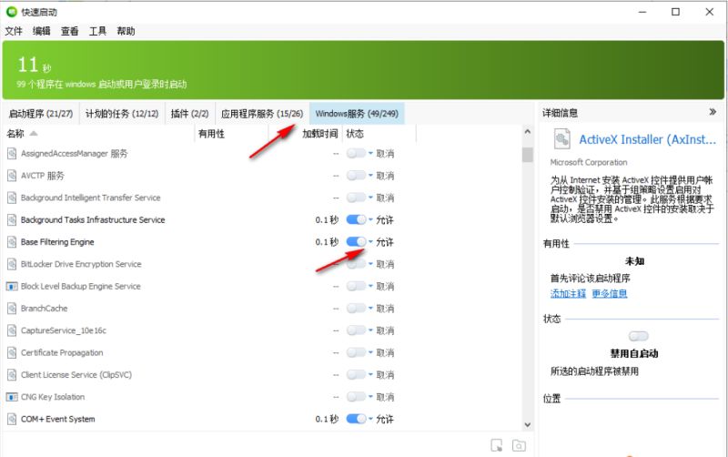Click Block Level Backup Engine Service icon
The height and width of the screenshot is (457, 728).
pos(12,286)
